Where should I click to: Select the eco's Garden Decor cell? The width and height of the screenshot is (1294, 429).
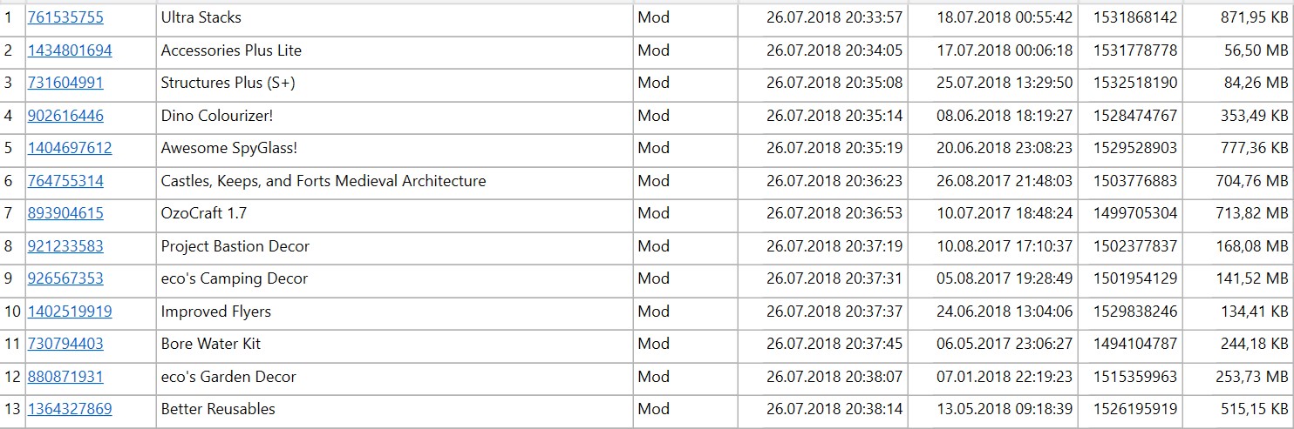click(x=394, y=377)
